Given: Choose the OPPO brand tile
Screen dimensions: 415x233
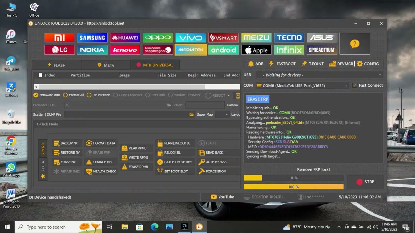Looking at the screenshot, I should click(158, 38).
